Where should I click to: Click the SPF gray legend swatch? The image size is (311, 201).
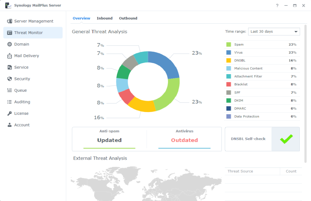click(228, 92)
